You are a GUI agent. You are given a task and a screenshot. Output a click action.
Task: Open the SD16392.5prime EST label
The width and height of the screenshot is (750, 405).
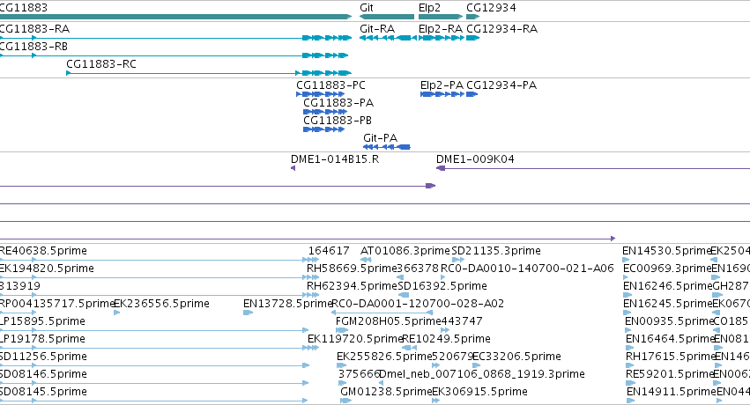coord(442,286)
